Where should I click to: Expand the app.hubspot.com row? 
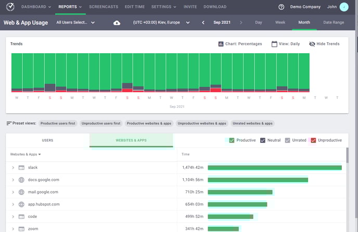pyautogui.click(x=13, y=204)
